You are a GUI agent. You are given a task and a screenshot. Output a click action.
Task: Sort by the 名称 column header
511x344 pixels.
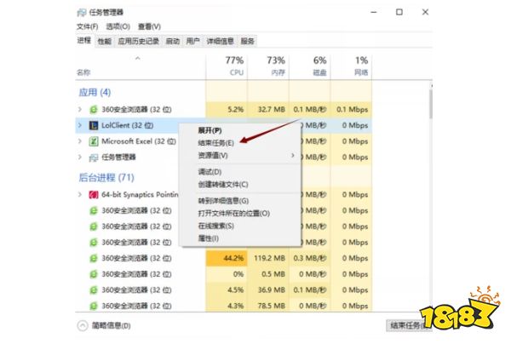141,66
